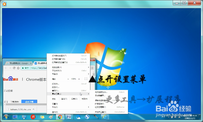Click Chrome's forward navigation arrow

(10, 68)
